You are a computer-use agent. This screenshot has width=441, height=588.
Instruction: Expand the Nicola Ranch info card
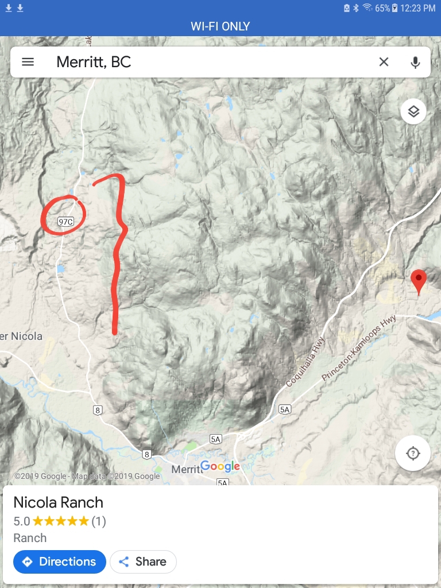[x=220, y=535]
